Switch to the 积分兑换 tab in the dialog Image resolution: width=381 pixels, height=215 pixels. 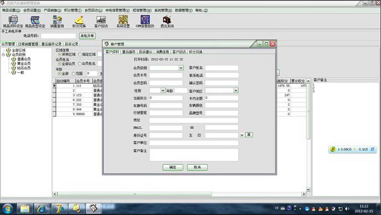click(x=196, y=52)
